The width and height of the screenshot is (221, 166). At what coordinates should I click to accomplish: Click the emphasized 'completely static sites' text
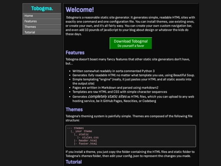pos(107,97)
